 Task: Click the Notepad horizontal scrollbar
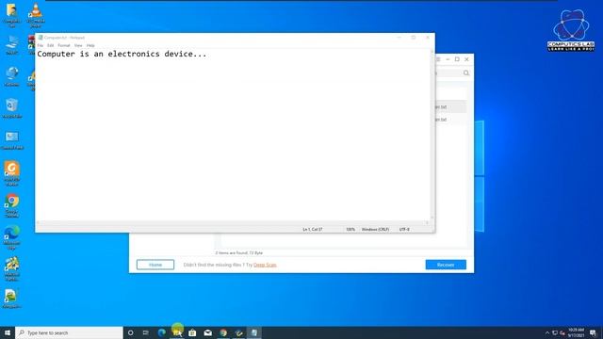click(x=233, y=222)
